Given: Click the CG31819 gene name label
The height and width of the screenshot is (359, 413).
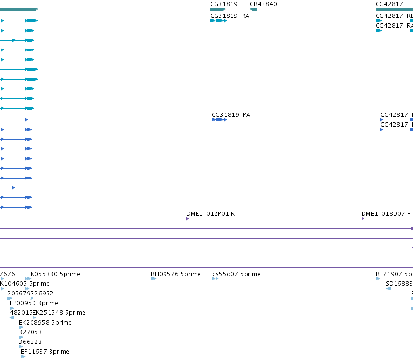Looking at the screenshot, I should (x=224, y=4).
